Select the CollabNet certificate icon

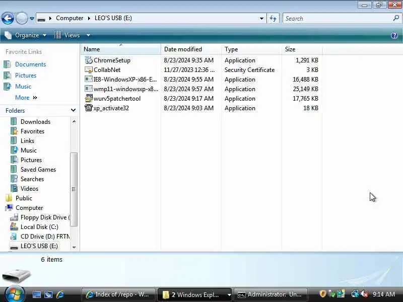(89, 70)
